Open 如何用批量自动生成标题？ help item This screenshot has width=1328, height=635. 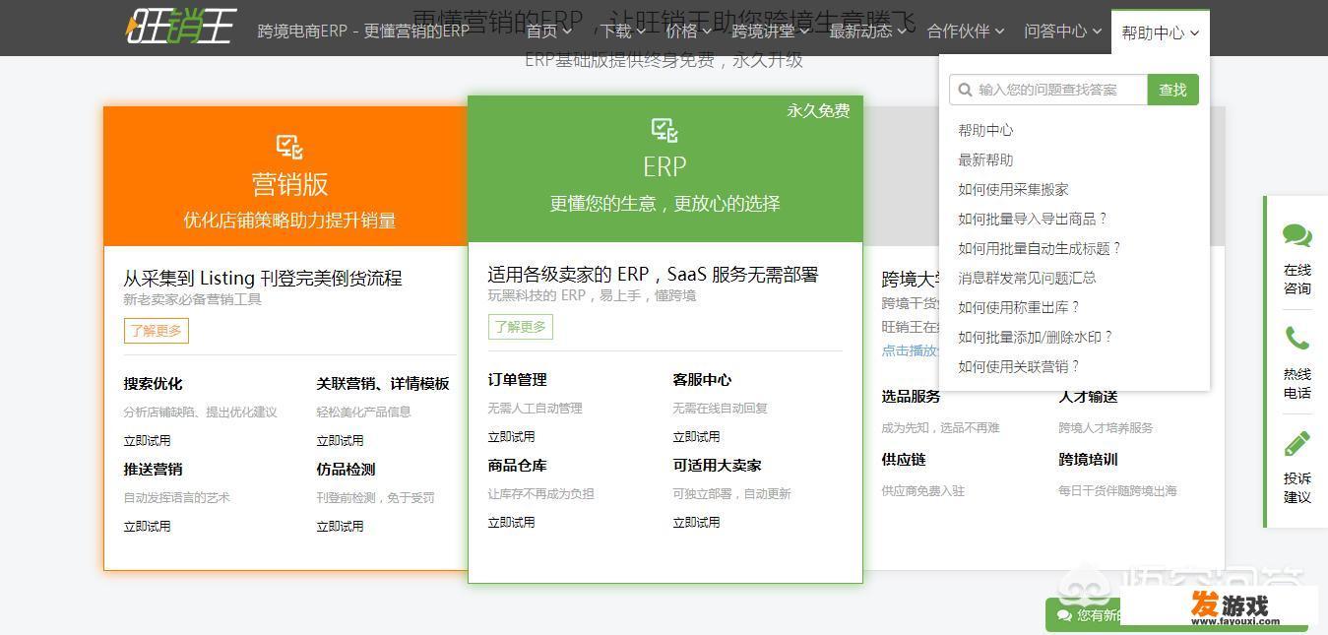tap(1041, 248)
